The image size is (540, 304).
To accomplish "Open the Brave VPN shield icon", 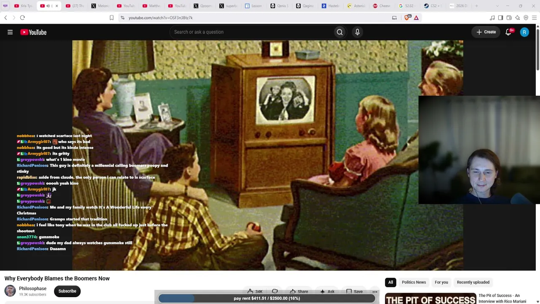I will click(x=526, y=18).
